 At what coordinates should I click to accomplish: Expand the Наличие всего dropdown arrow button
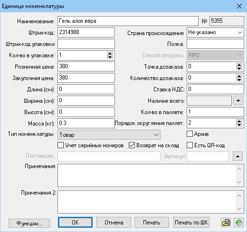[x=238, y=101]
